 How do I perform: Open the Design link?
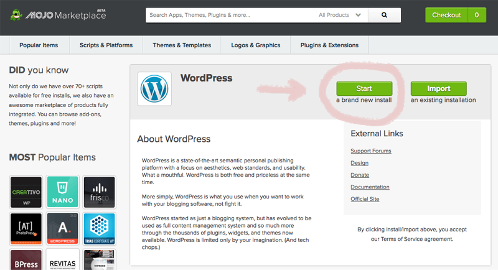360,163
